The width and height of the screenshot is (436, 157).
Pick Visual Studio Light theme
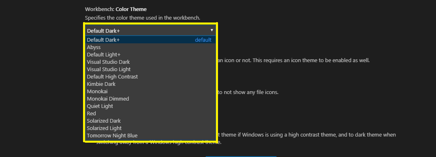pyautogui.click(x=150, y=69)
